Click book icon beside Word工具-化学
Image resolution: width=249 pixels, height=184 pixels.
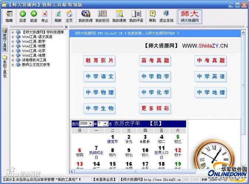tap(18, 51)
